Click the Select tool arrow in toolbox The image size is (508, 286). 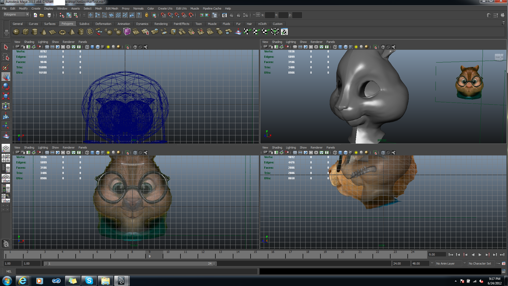6,47
